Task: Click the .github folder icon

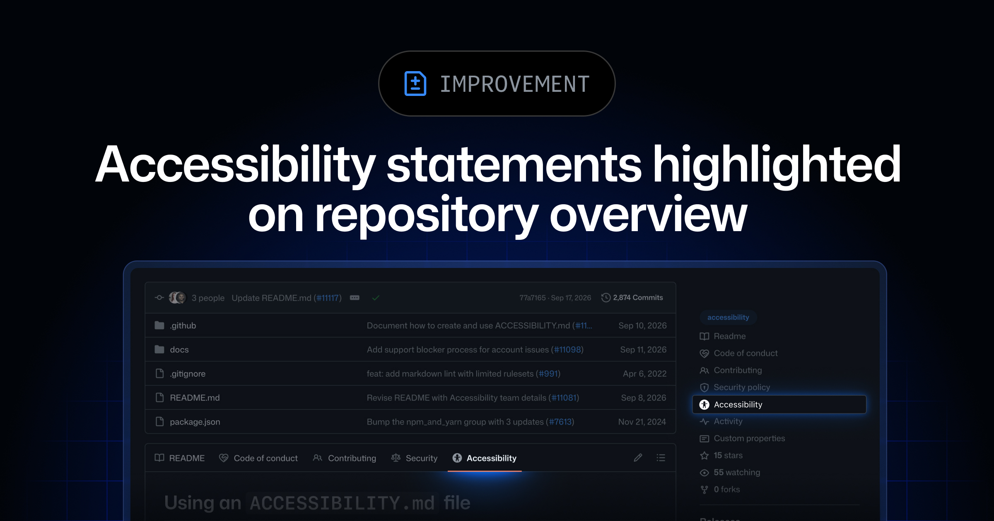Action: pos(159,325)
